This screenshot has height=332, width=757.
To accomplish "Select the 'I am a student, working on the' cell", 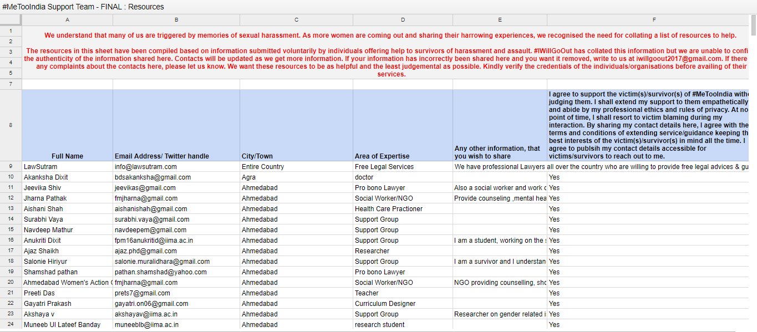I will [x=500, y=240].
